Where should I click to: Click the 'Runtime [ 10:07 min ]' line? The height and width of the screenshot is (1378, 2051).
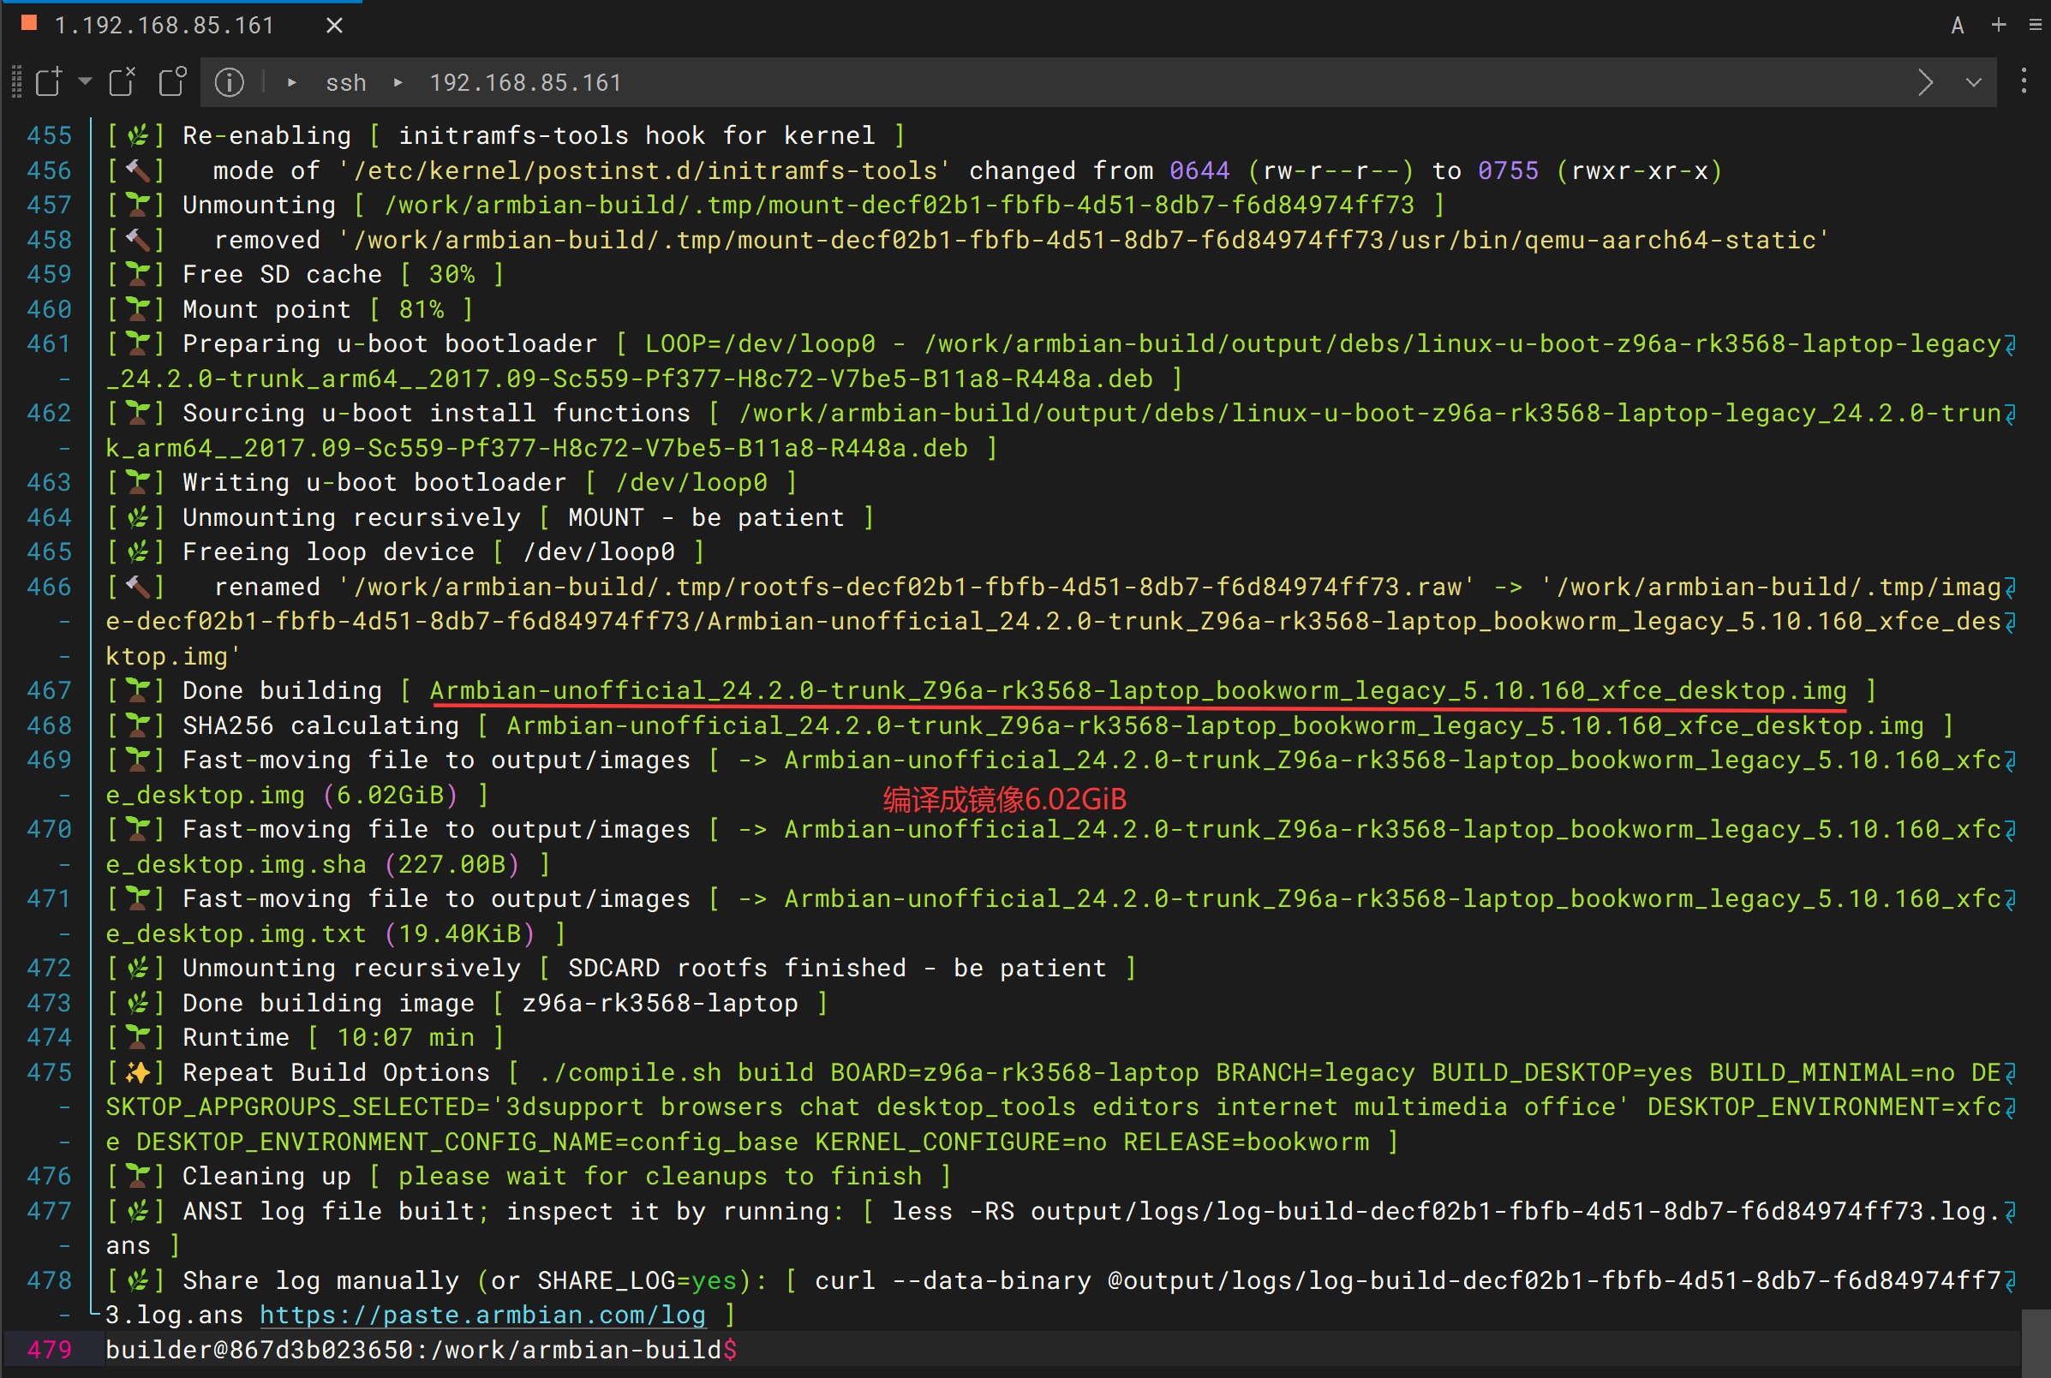coord(306,1037)
